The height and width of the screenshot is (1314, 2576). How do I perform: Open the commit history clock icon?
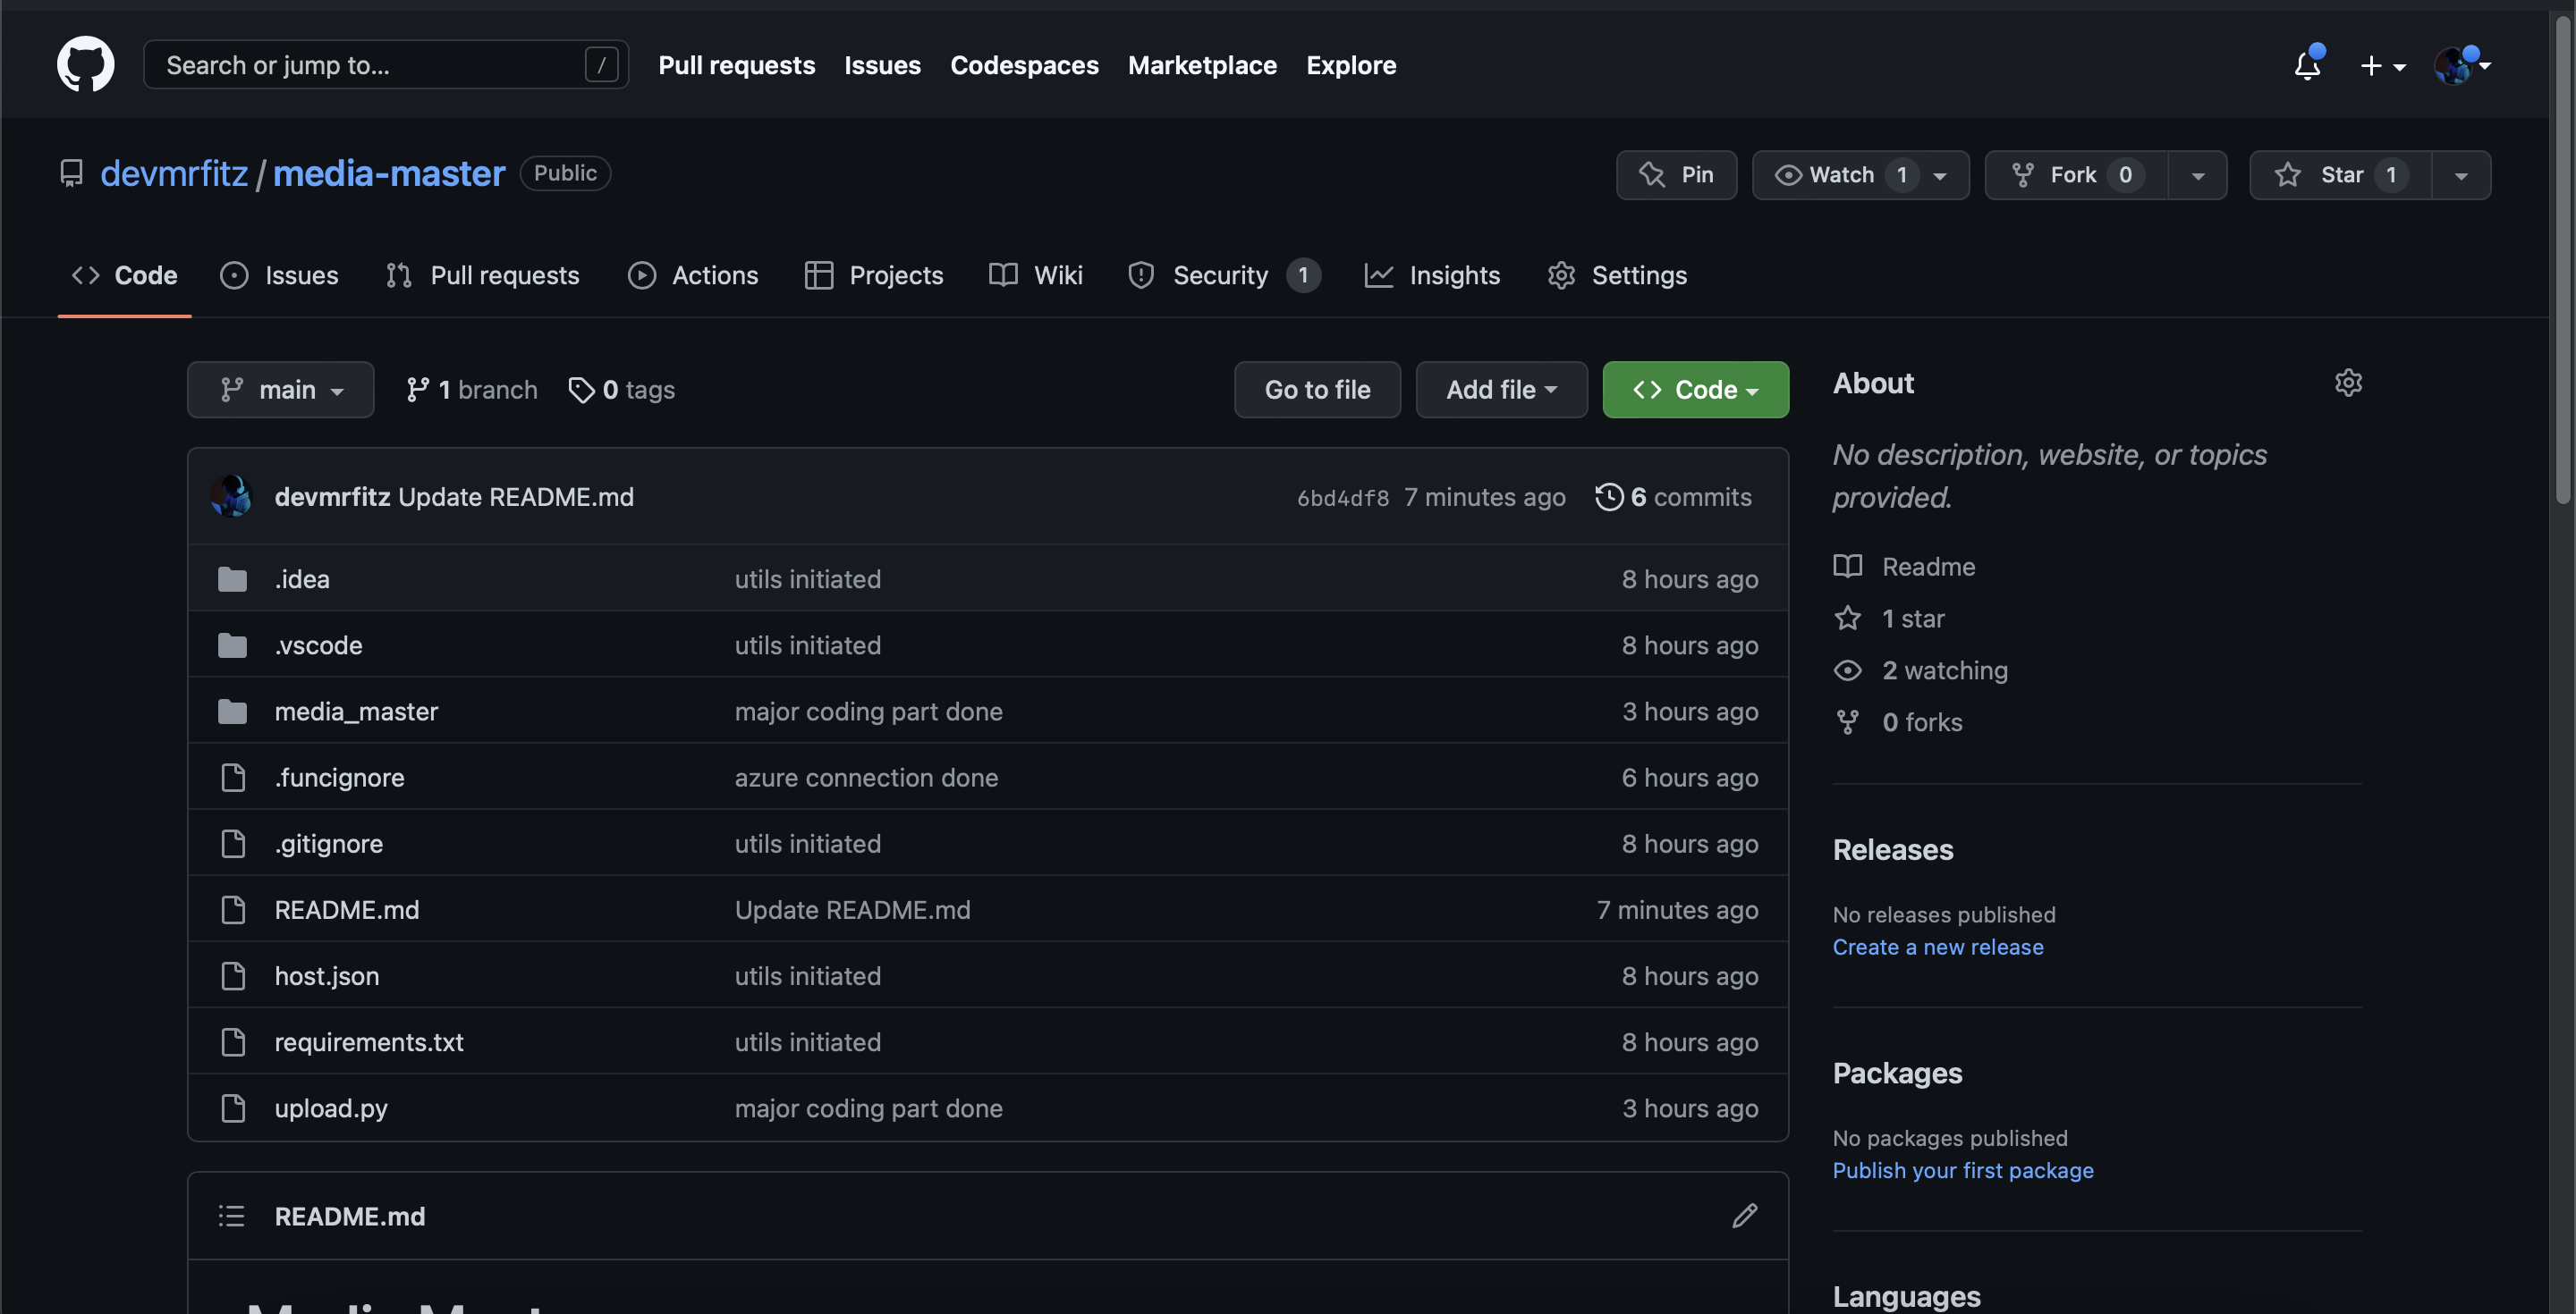click(1609, 497)
